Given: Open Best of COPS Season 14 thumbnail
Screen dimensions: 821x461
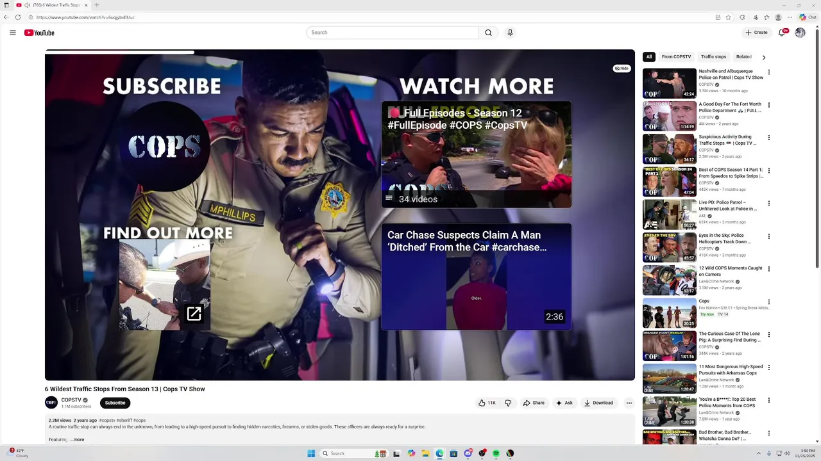Looking at the screenshot, I should [669, 182].
